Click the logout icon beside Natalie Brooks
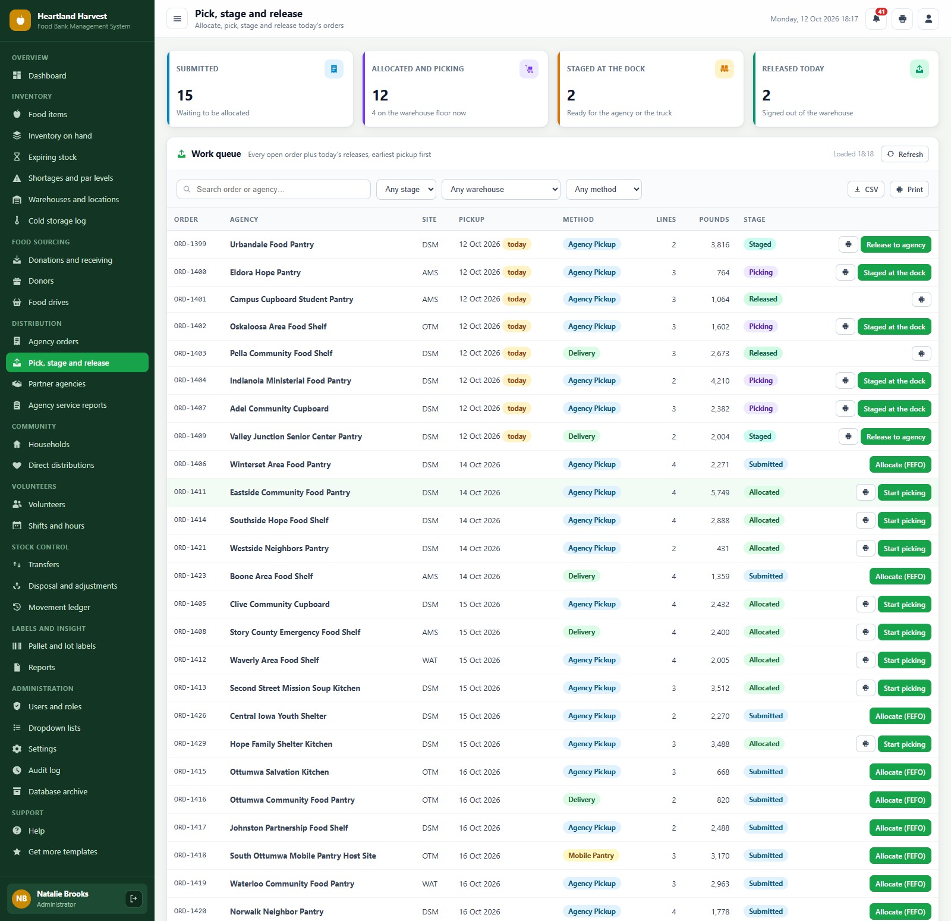This screenshot has height=921, width=951. click(x=134, y=898)
